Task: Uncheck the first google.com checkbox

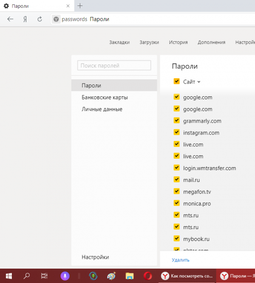Action: (176, 97)
